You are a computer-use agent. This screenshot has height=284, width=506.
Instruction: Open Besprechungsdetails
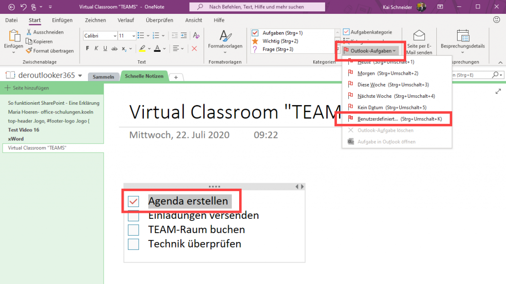pyautogui.click(x=463, y=41)
